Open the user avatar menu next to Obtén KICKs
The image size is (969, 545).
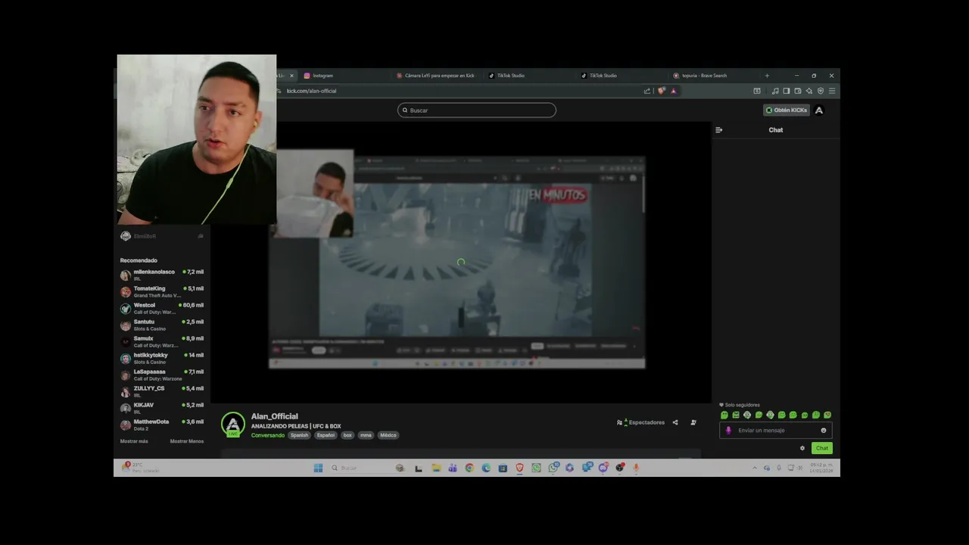click(819, 110)
